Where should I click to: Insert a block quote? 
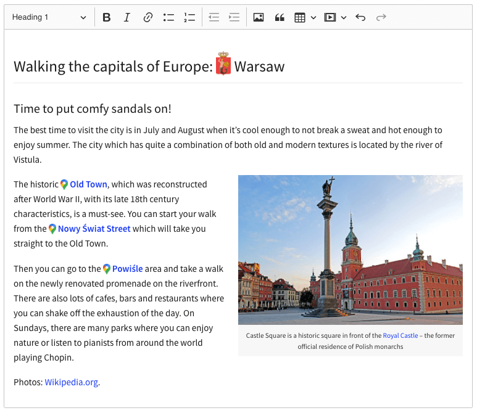[280, 17]
